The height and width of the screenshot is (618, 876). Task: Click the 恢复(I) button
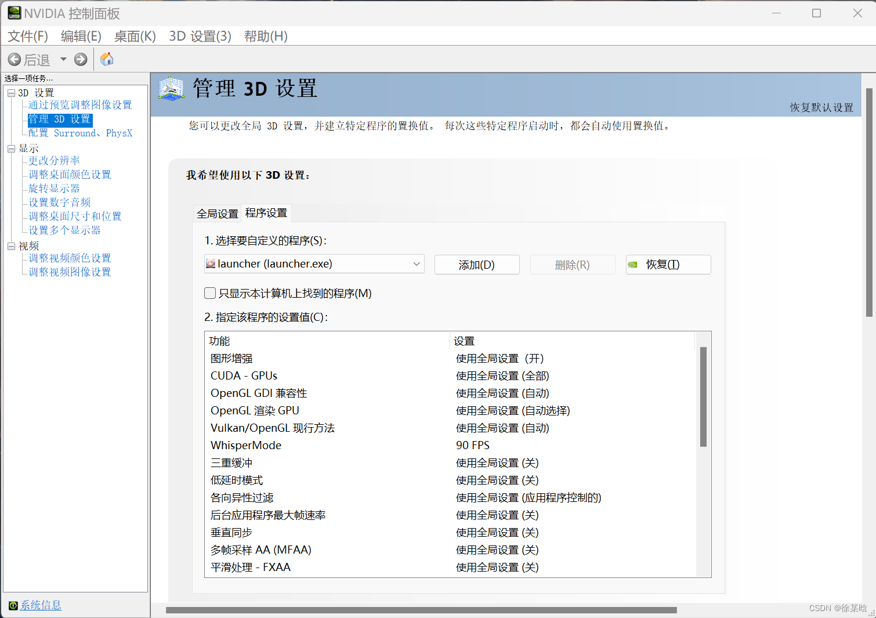tap(668, 265)
